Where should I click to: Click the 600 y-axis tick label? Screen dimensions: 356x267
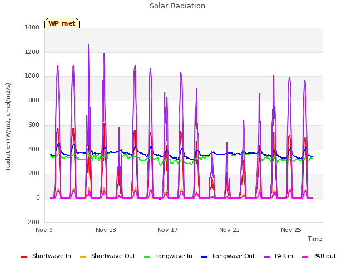[x=34, y=125]
